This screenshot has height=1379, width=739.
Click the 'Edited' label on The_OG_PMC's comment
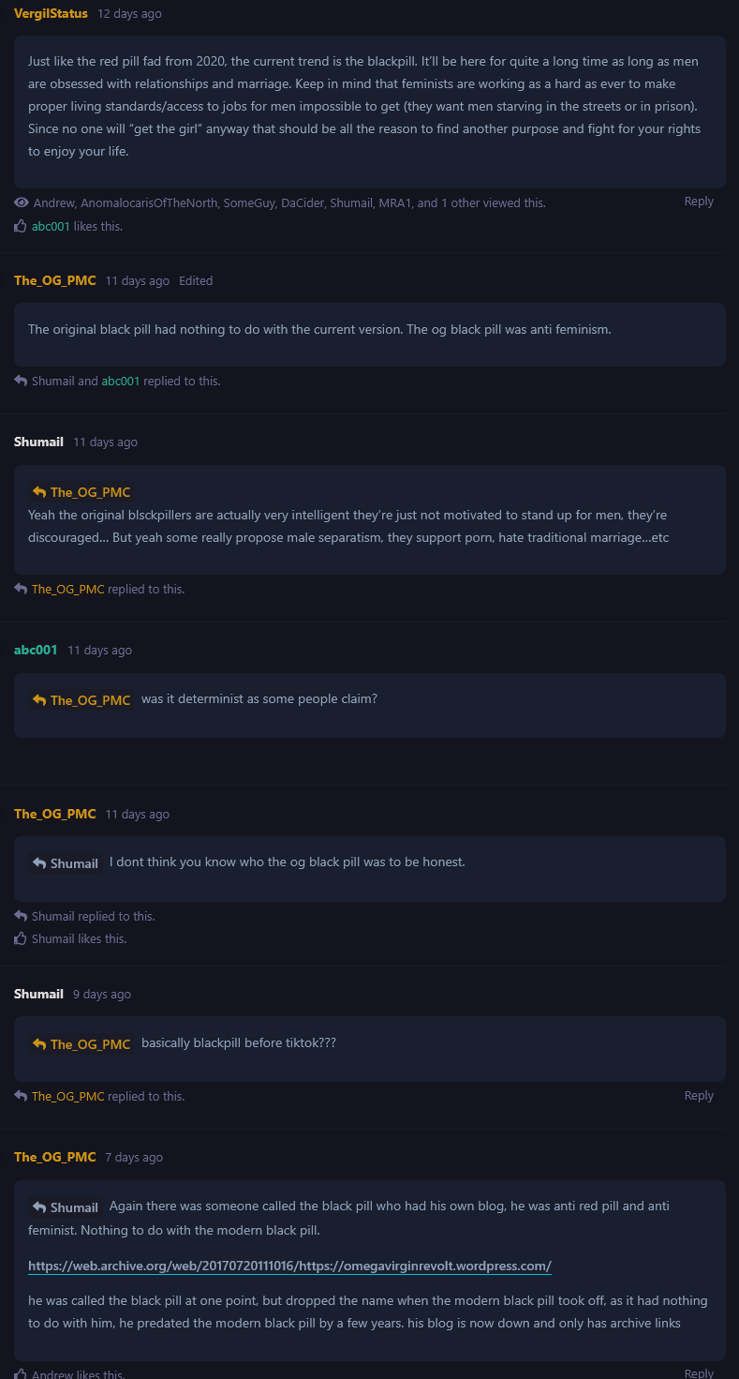(196, 280)
